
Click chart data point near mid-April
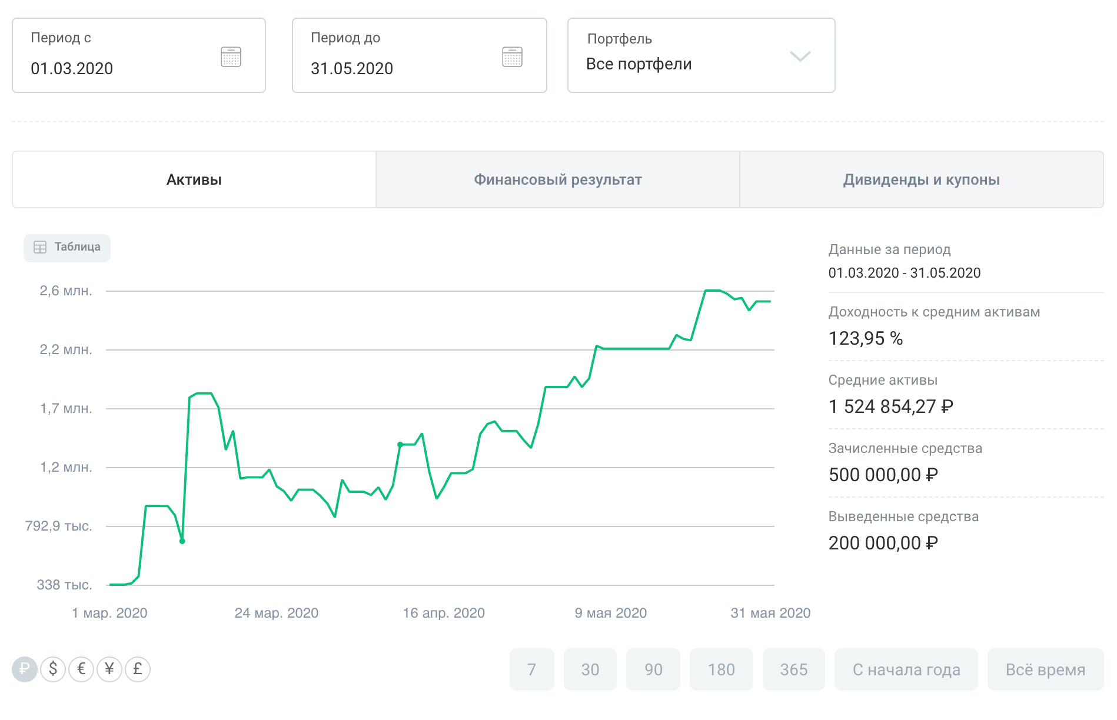click(x=400, y=445)
